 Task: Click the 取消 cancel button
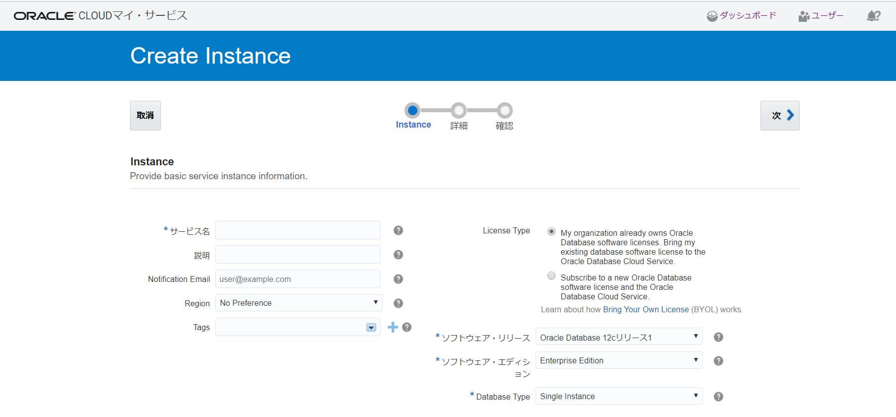coord(145,116)
